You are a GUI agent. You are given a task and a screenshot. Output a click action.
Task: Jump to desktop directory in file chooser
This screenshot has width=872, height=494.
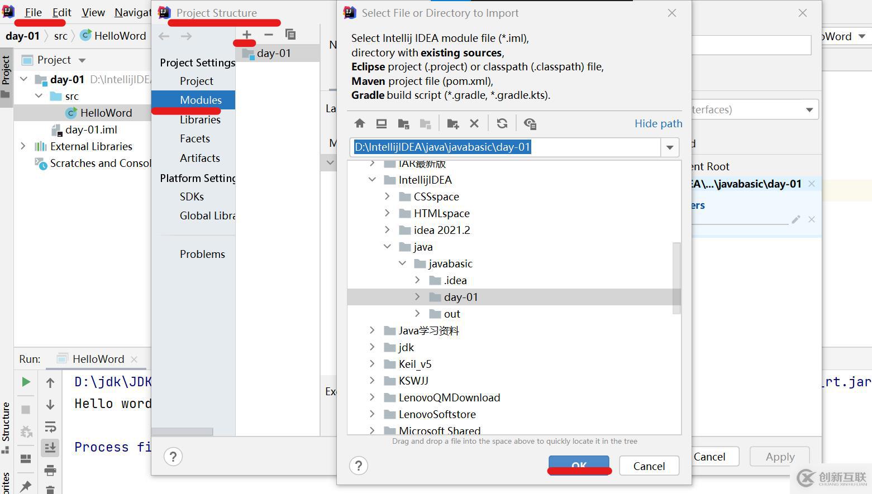(x=382, y=123)
